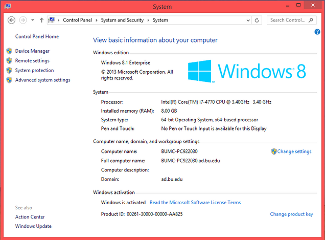Read the Microsoft Software License Terms
Viewport: 325px width, 240px height.
(x=195, y=203)
